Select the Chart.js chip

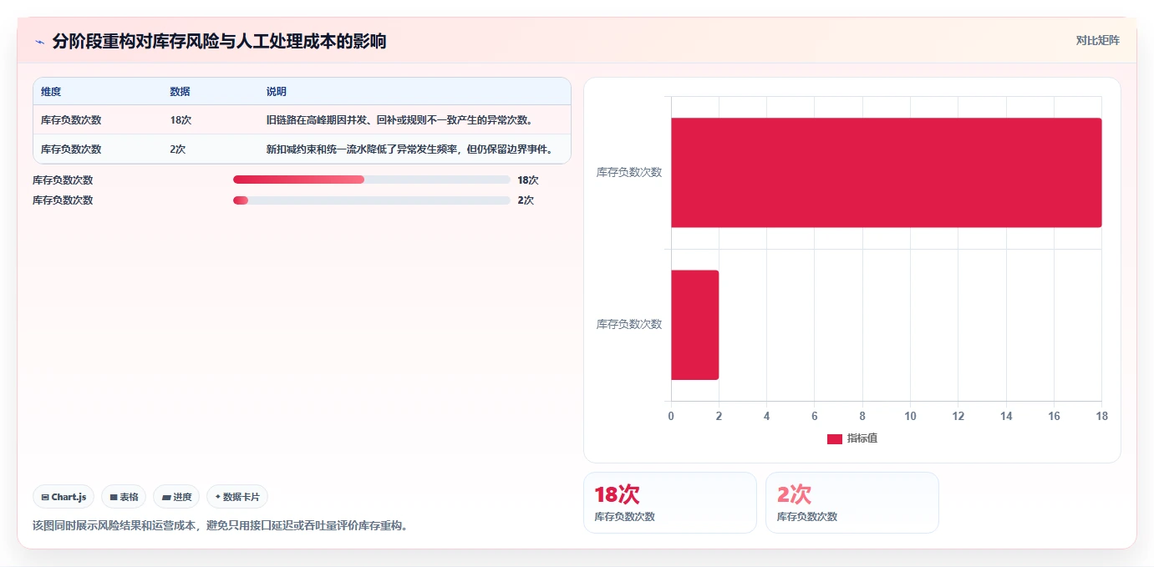pyautogui.click(x=64, y=497)
